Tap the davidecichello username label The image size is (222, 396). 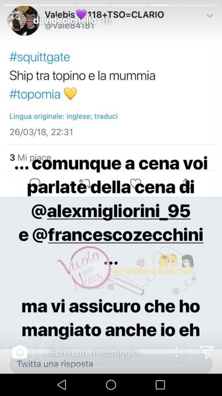pos(65,20)
